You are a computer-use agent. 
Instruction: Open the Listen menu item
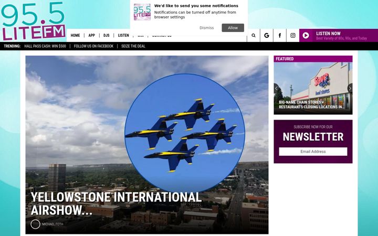[123, 36]
